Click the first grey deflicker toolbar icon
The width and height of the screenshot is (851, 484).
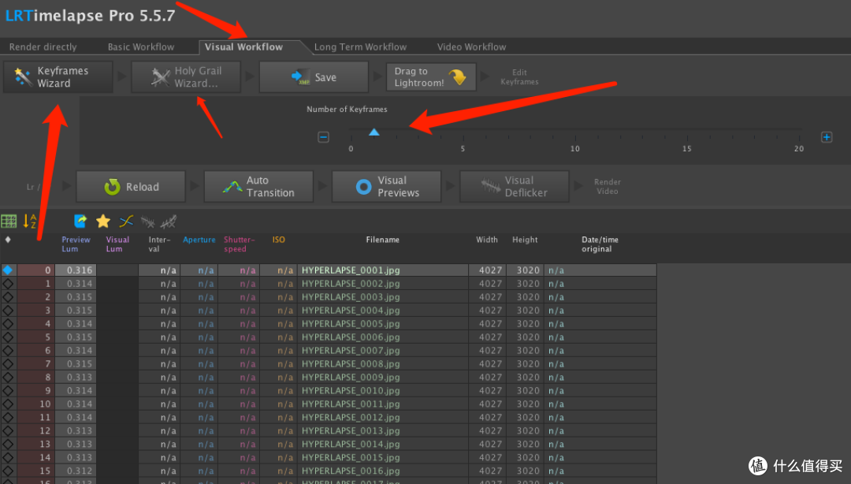(147, 222)
